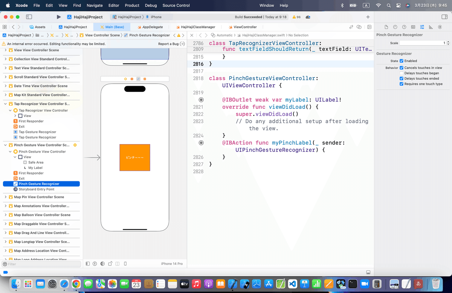Click the Report a Bug link

click(168, 44)
